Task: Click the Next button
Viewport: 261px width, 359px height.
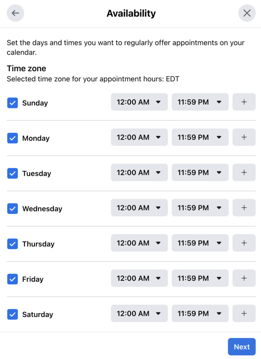Action: (242, 346)
